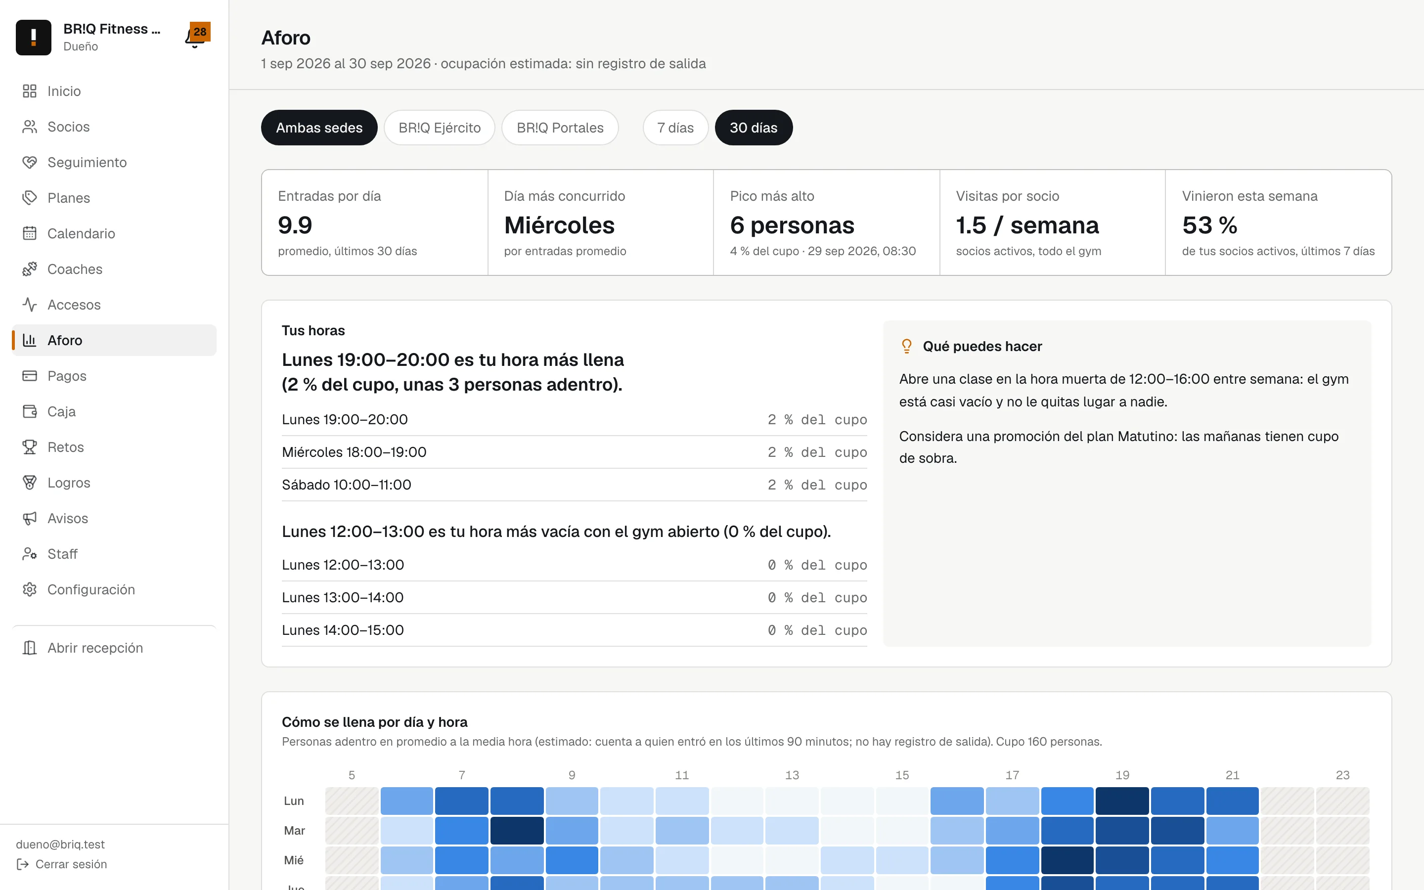Open the Aforo menu item
This screenshot has width=1424, height=890.
[x=114, y=340]
